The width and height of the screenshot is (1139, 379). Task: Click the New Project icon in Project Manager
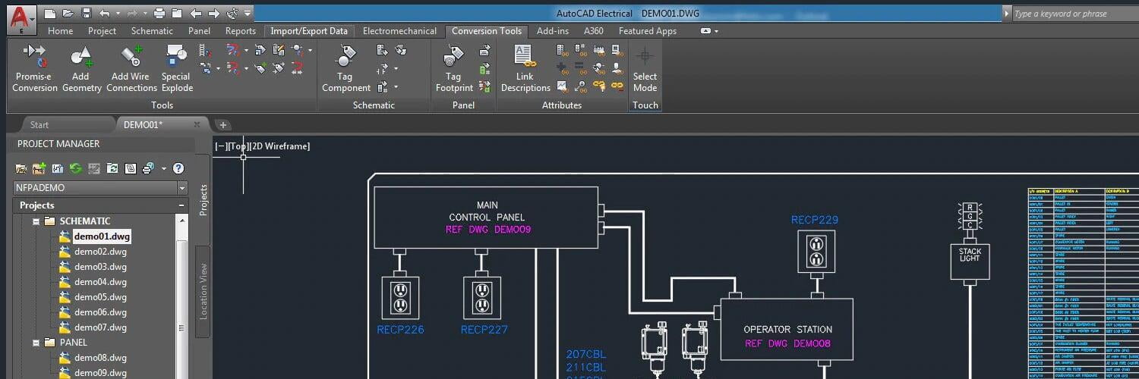click(x=39, y=168)
